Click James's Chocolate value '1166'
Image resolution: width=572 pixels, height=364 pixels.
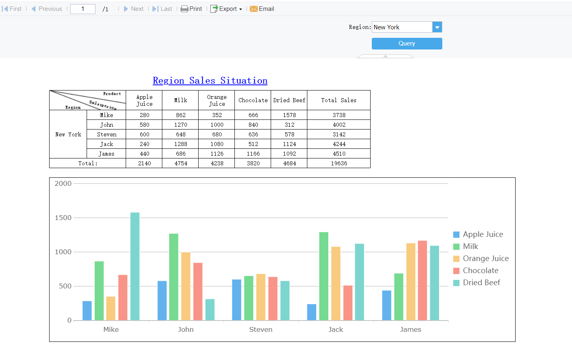(253, 154)
